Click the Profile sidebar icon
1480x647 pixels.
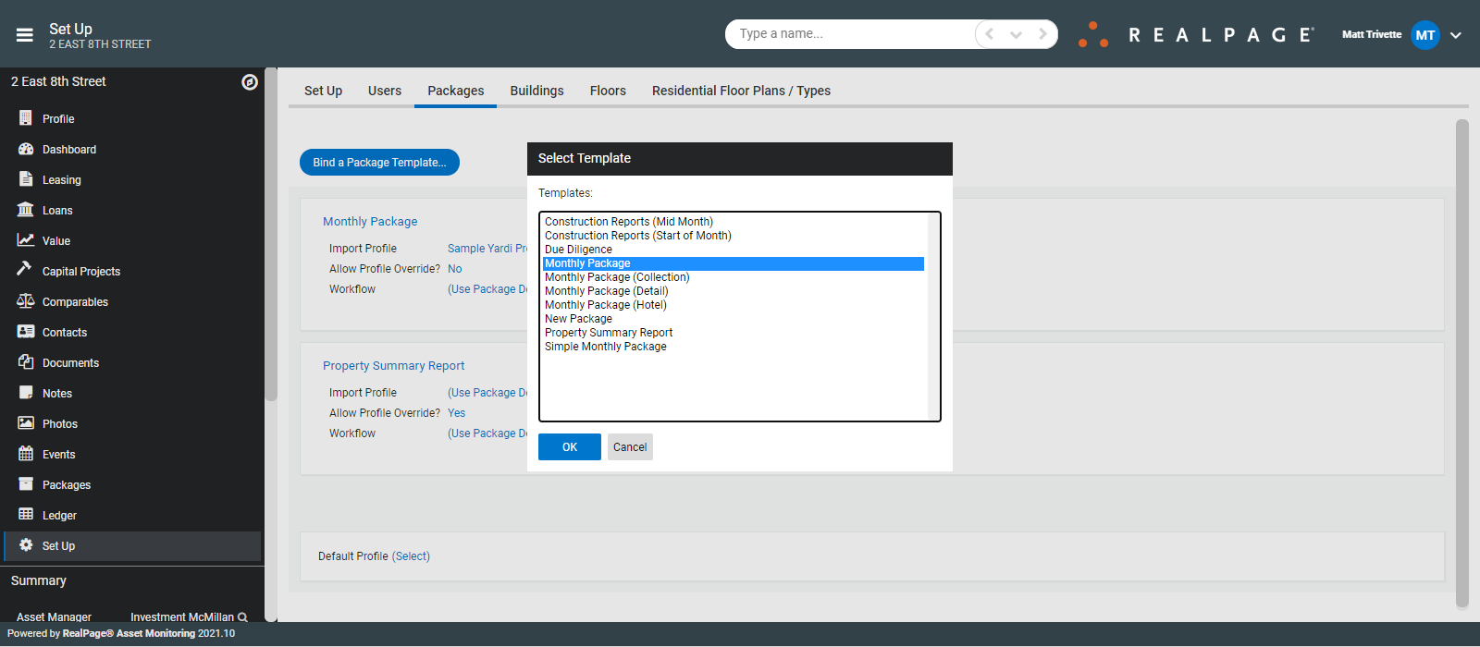coord(26,118)
